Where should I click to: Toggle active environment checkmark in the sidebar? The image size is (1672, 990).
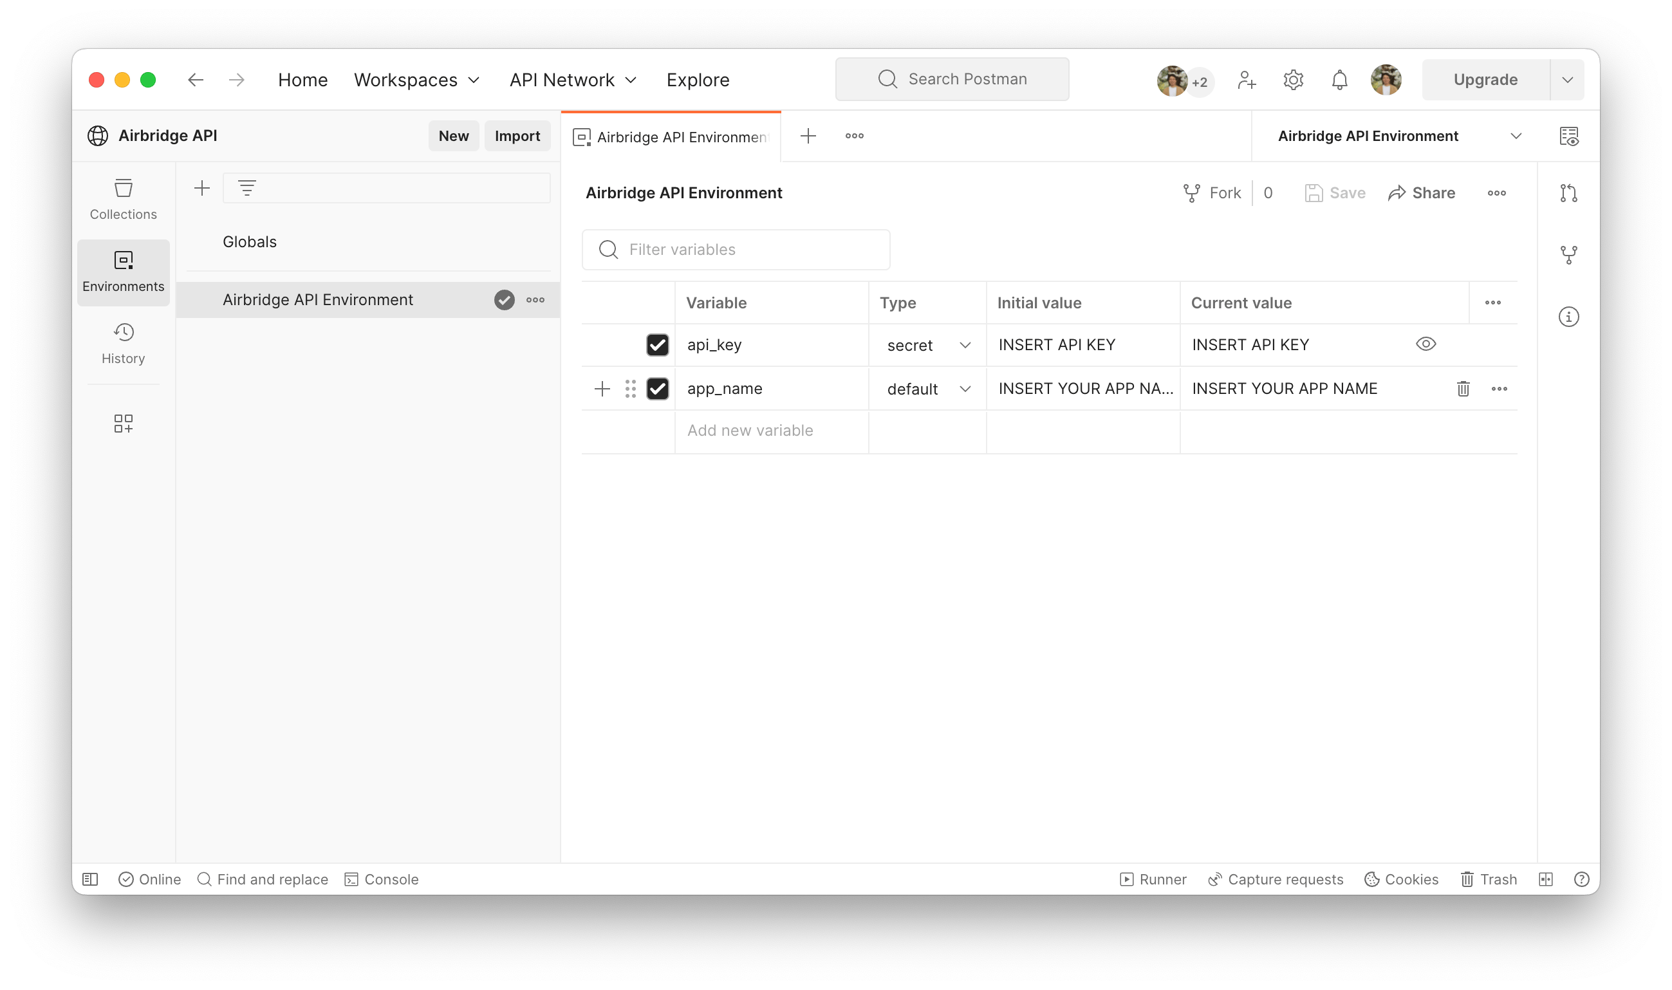pyautogui.click(x=504, y=300)
